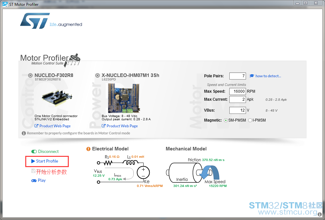Open Product Web Page for NUCLEO-F302R8
Image resolution: width=325 pixels, height=220 pixels.
pos(55,126)
